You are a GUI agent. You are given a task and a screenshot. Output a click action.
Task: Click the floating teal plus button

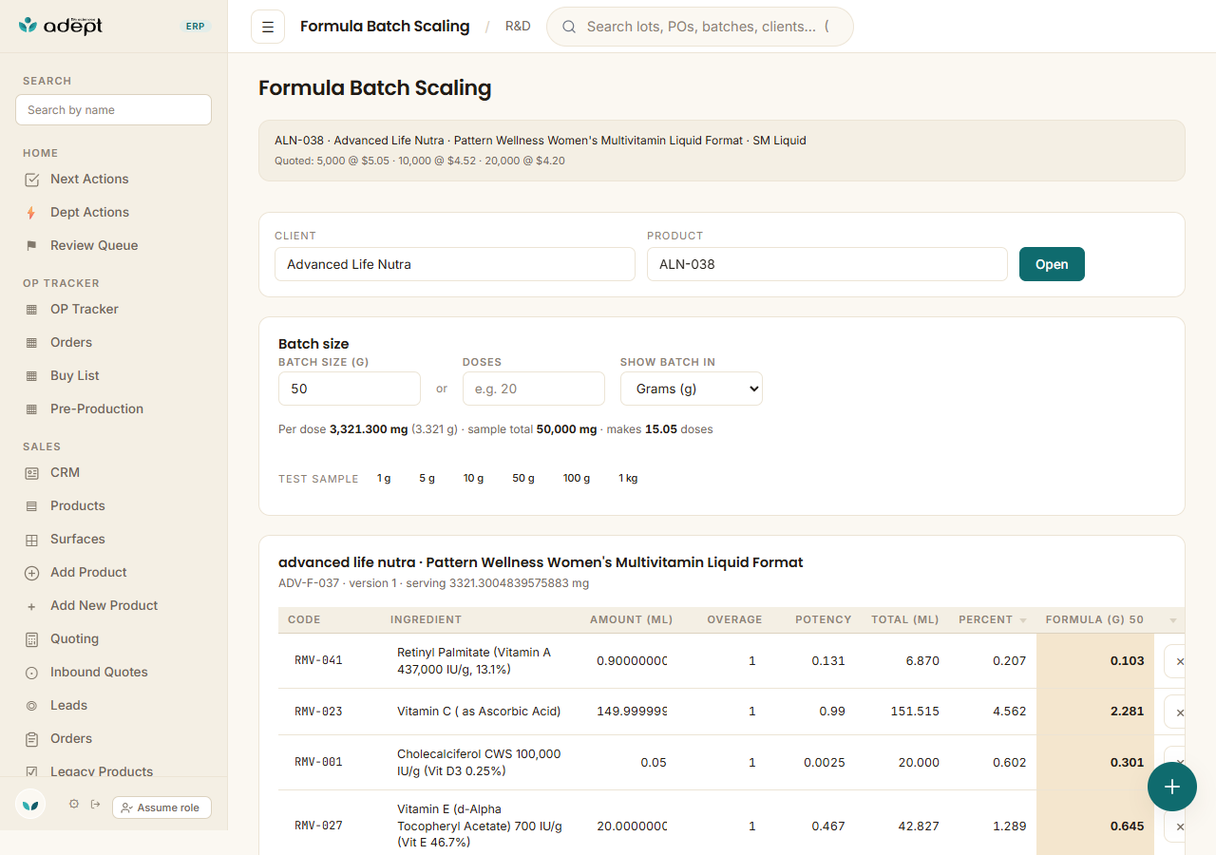click(1172, 787)
